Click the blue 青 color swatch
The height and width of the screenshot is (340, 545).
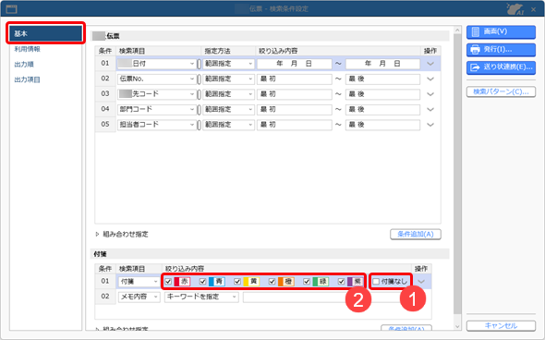(217, 282)
